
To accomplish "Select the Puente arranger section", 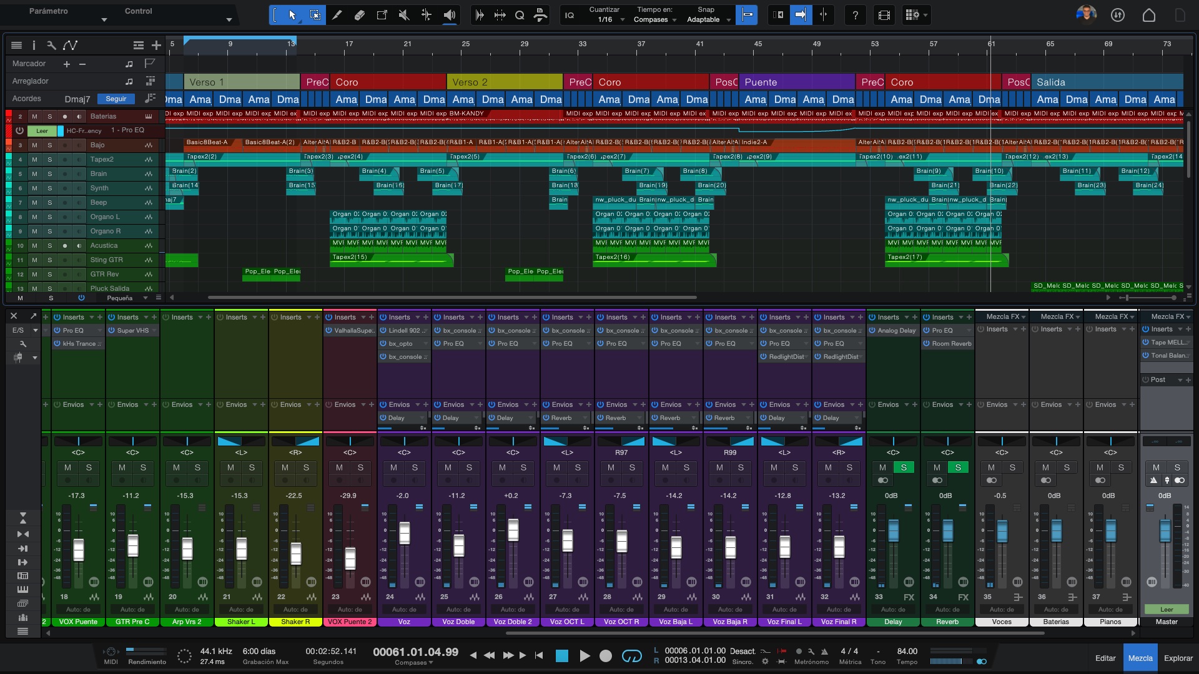I will [797, 82].
